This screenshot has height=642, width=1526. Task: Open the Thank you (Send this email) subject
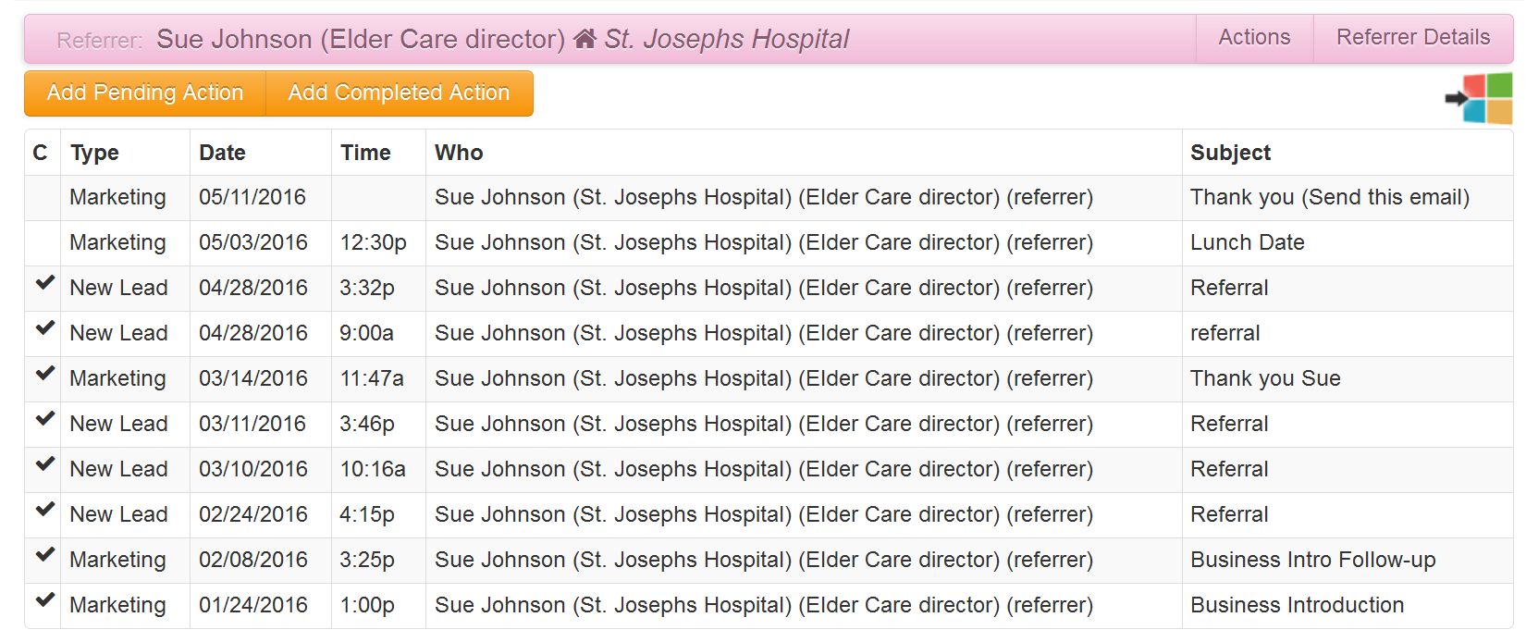[1329, 197]
